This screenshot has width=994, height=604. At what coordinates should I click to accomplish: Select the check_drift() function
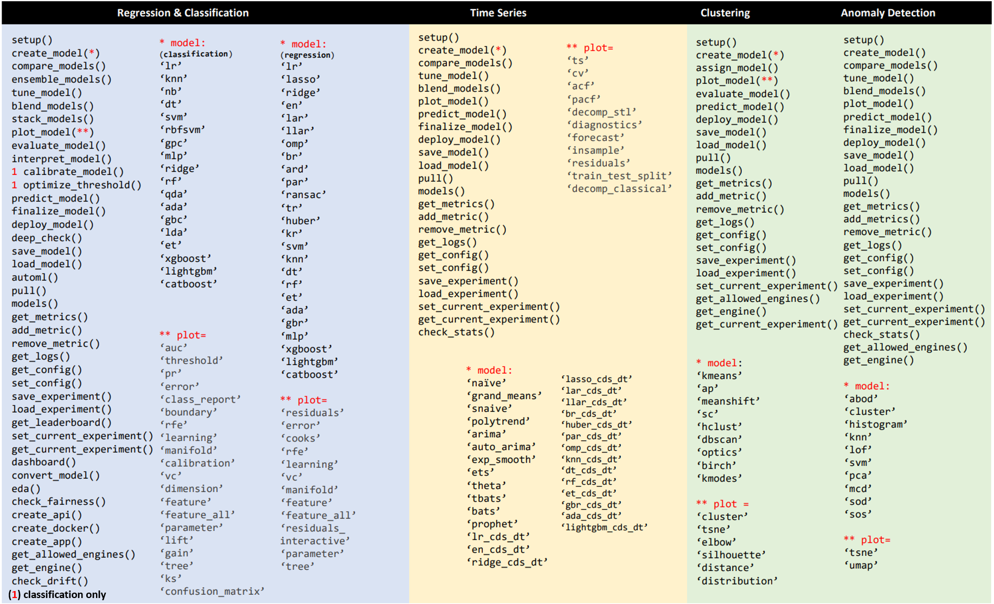(50, 581)
